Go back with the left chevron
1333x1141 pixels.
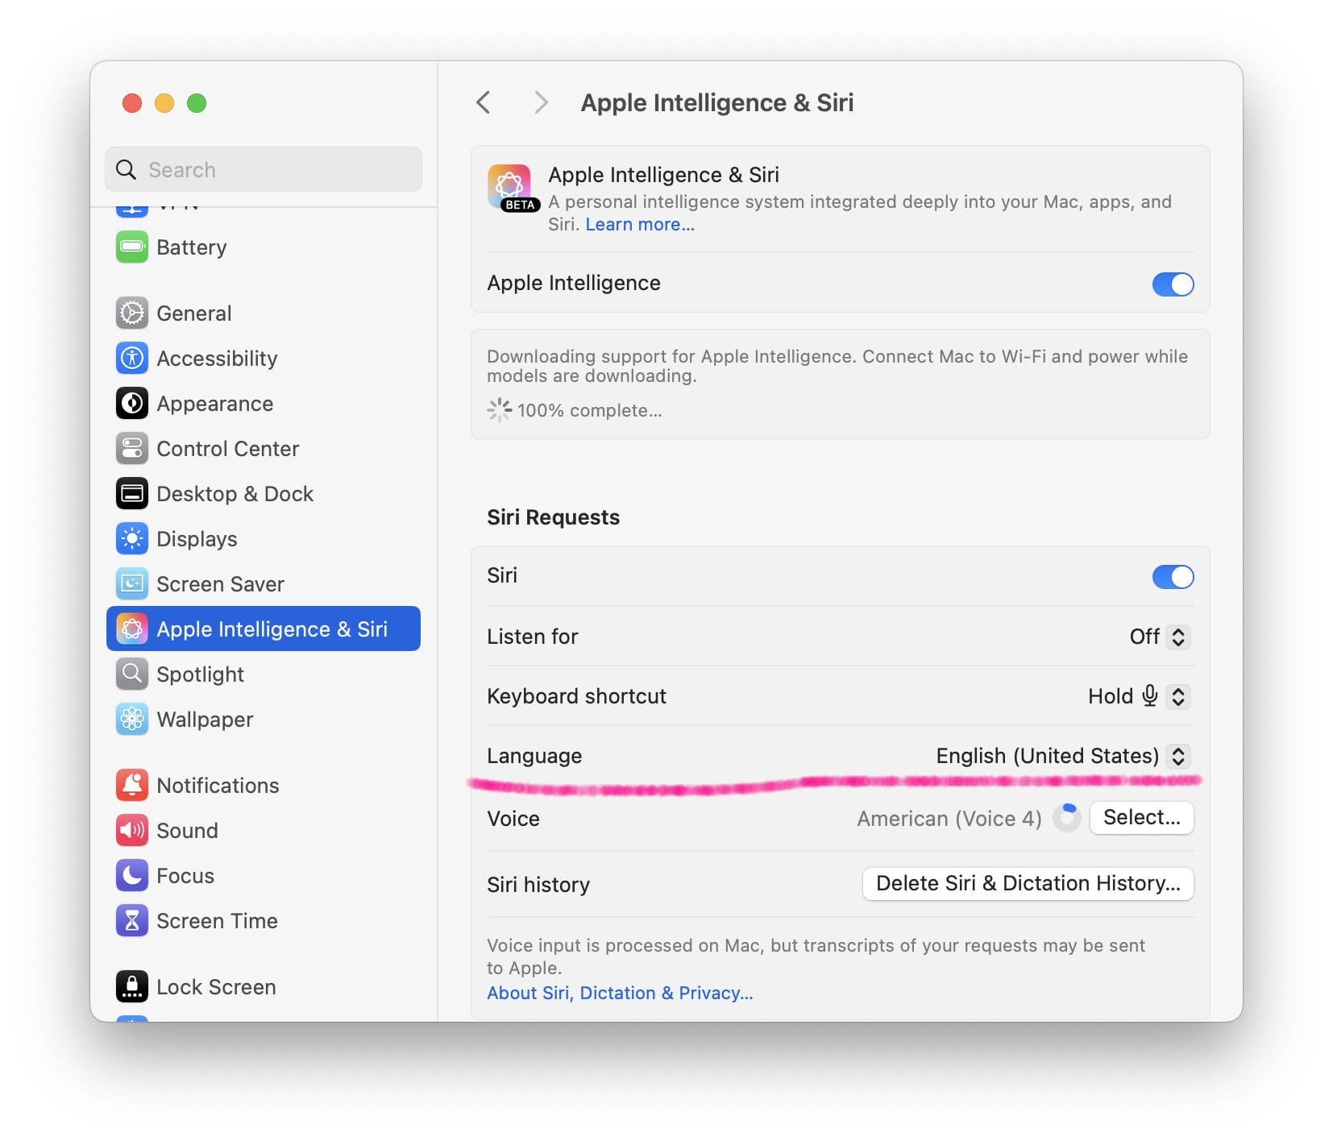point(484,103)
